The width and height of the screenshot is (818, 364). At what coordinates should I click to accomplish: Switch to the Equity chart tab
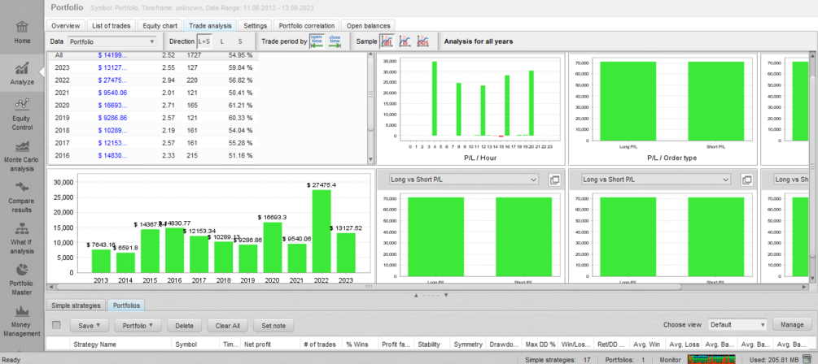coord(160,25)
